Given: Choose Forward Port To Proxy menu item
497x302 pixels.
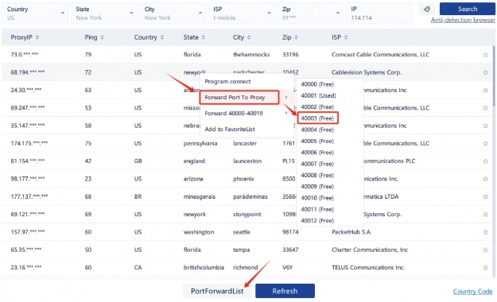Looking at the screenshot, I should pos(239,97).
